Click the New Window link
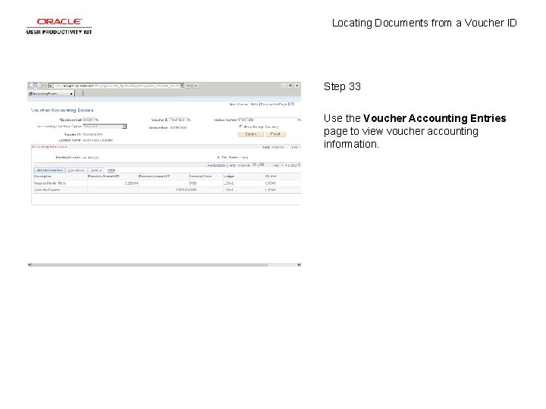The image size is (546, 409). pos(238,104)
